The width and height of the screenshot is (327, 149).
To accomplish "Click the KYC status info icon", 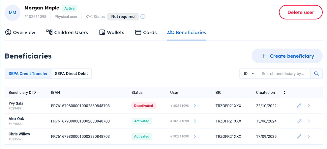I will coord(143,16).
